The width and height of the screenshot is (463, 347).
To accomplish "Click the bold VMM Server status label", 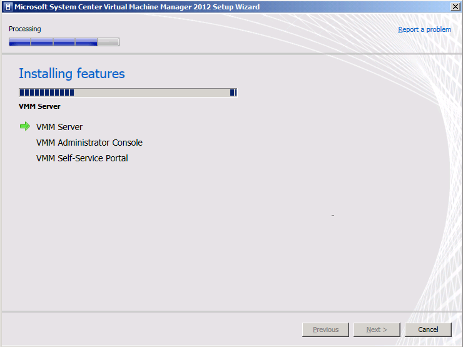I will pos(39,106).
